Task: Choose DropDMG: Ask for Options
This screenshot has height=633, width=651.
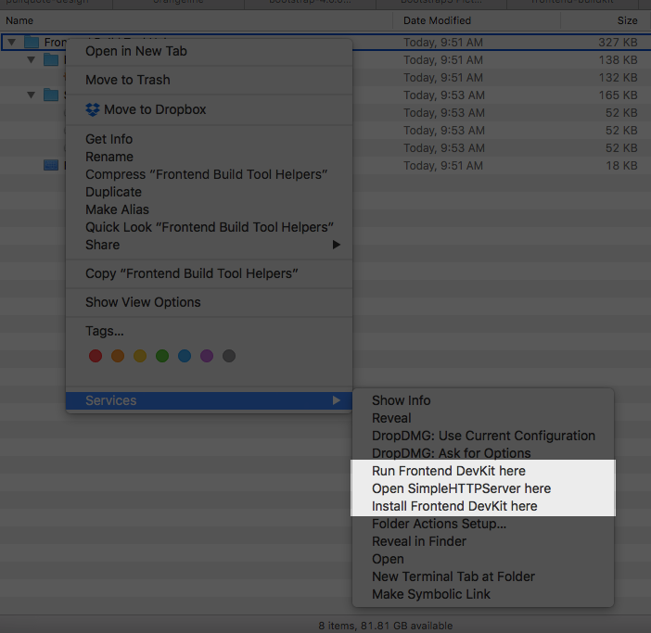Action: point(483,453)
